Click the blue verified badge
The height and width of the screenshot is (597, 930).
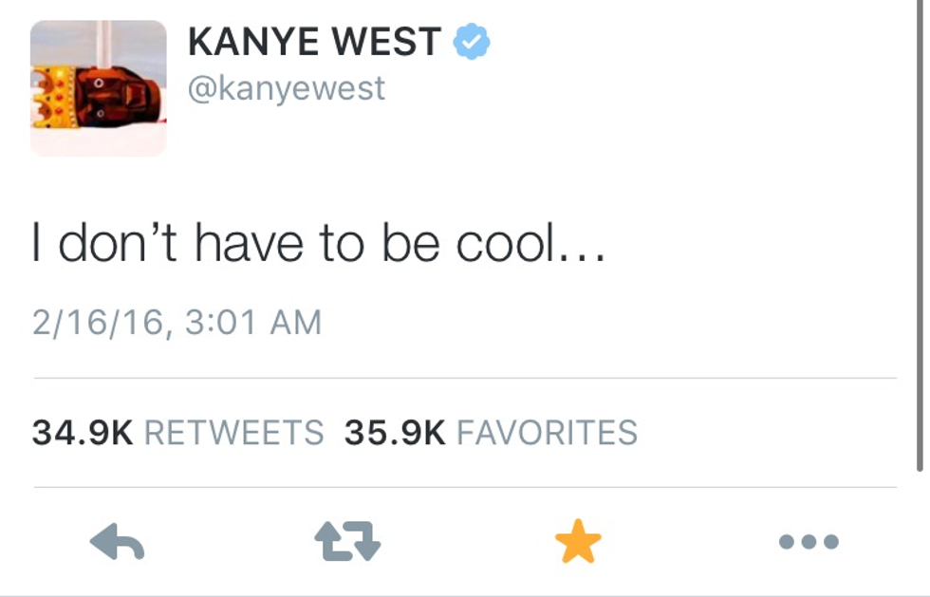click(472, 42)
